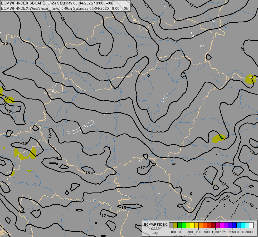The width and height of the screenshot is (258, 237).
Task: Select the dark green legend swatch
Action: tap(179, 225)
